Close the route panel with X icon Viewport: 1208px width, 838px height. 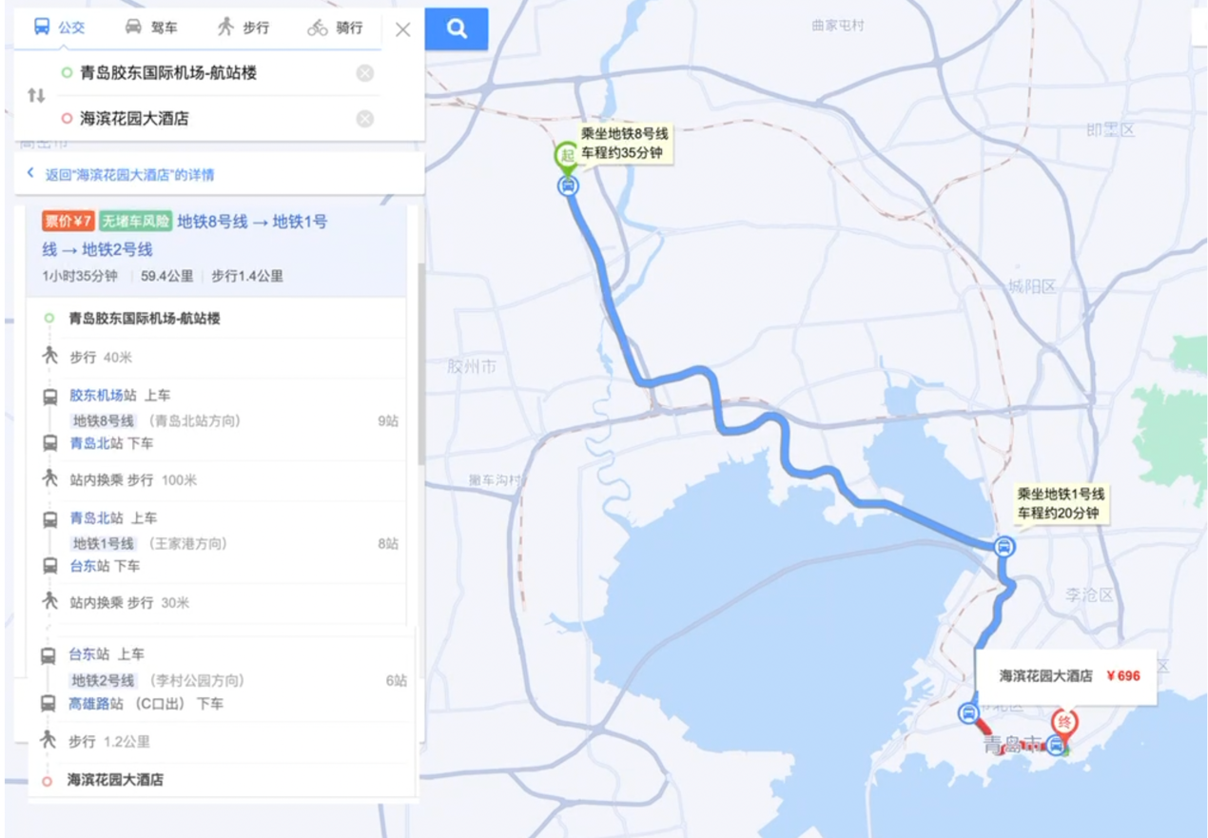click(x=403, y=29)
